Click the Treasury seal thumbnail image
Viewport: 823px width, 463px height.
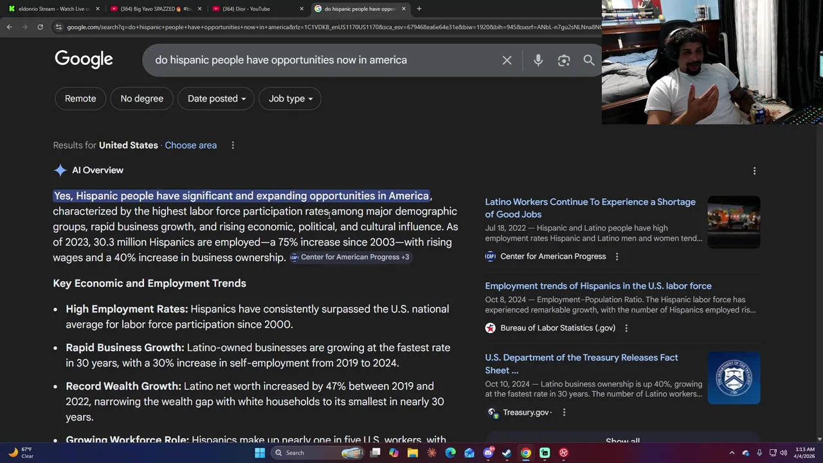tap(734, 378)
